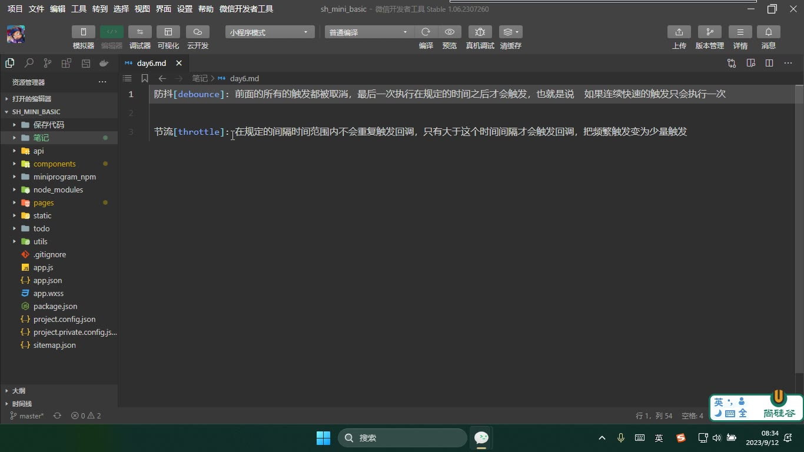Start 真机调试 real device debugging
Viewport: 804px width, 452px height.
click(x=480, y=32)
